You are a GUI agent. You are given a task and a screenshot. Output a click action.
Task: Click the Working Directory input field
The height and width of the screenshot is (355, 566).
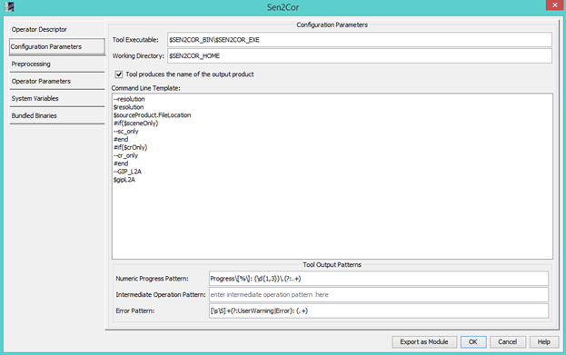pyautogui.click(x=360, y=56)
